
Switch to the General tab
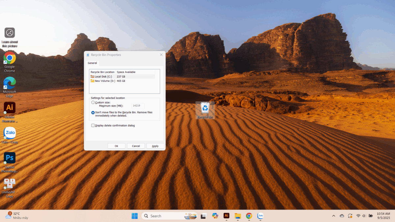tap(92, 63)
